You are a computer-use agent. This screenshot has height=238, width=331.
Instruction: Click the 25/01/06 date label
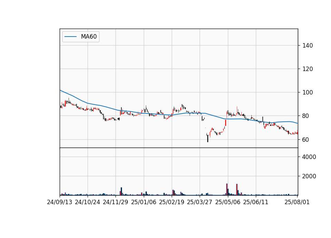tap(143, 202)
